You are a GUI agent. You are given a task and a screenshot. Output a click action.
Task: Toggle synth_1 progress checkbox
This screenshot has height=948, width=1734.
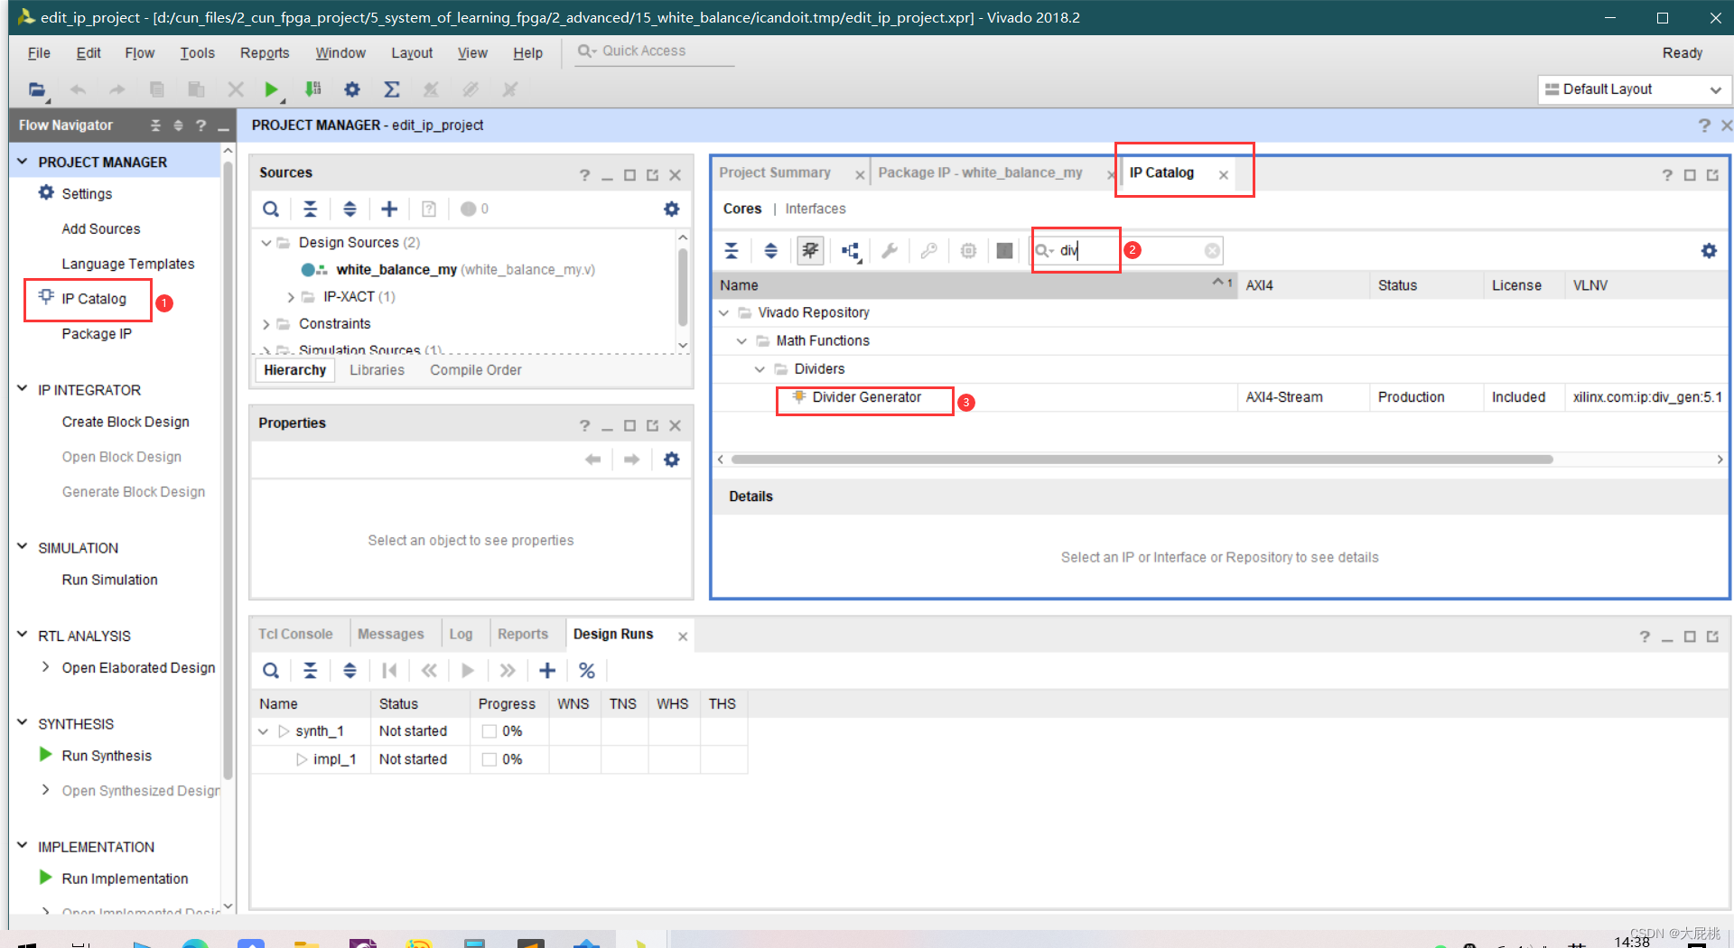[x=489, y=731]
